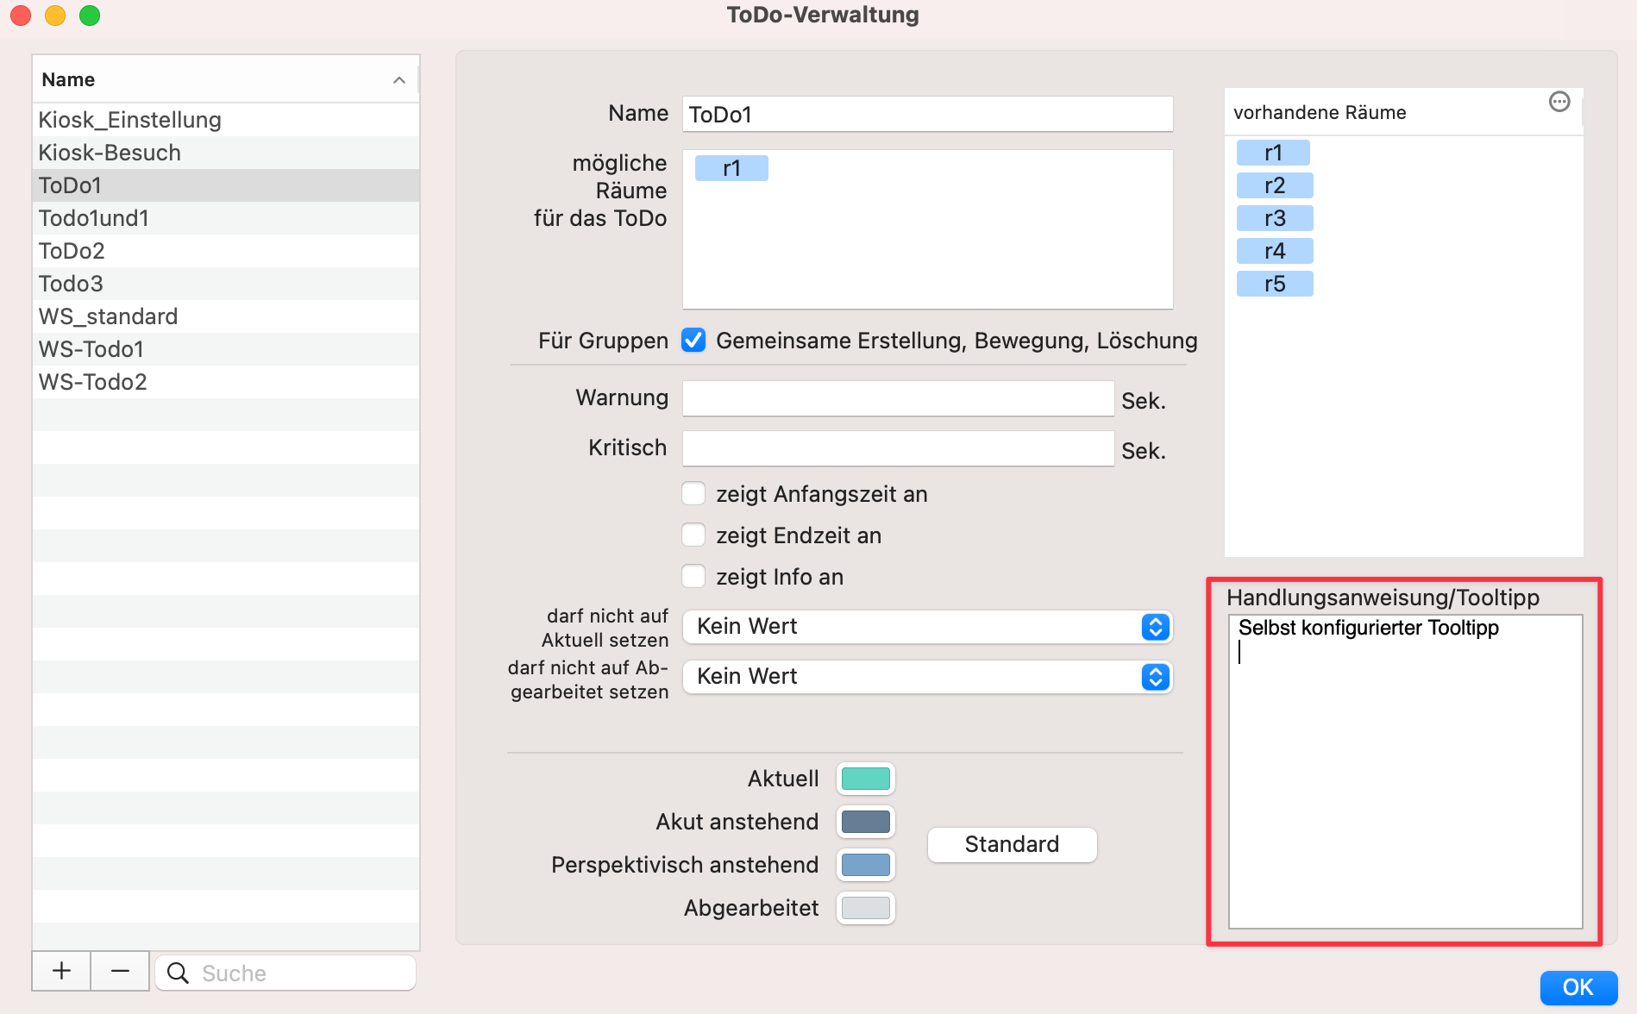Select room r1 in vorhandene Räume
Viewport: 1637px width, 1014px height.
pyautogui.click(x=1273, y=153)
